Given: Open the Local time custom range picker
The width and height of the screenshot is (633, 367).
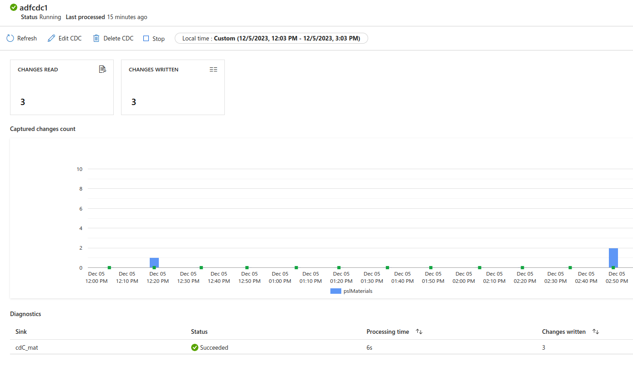Looking at the screenshot, I should point(271,38).
